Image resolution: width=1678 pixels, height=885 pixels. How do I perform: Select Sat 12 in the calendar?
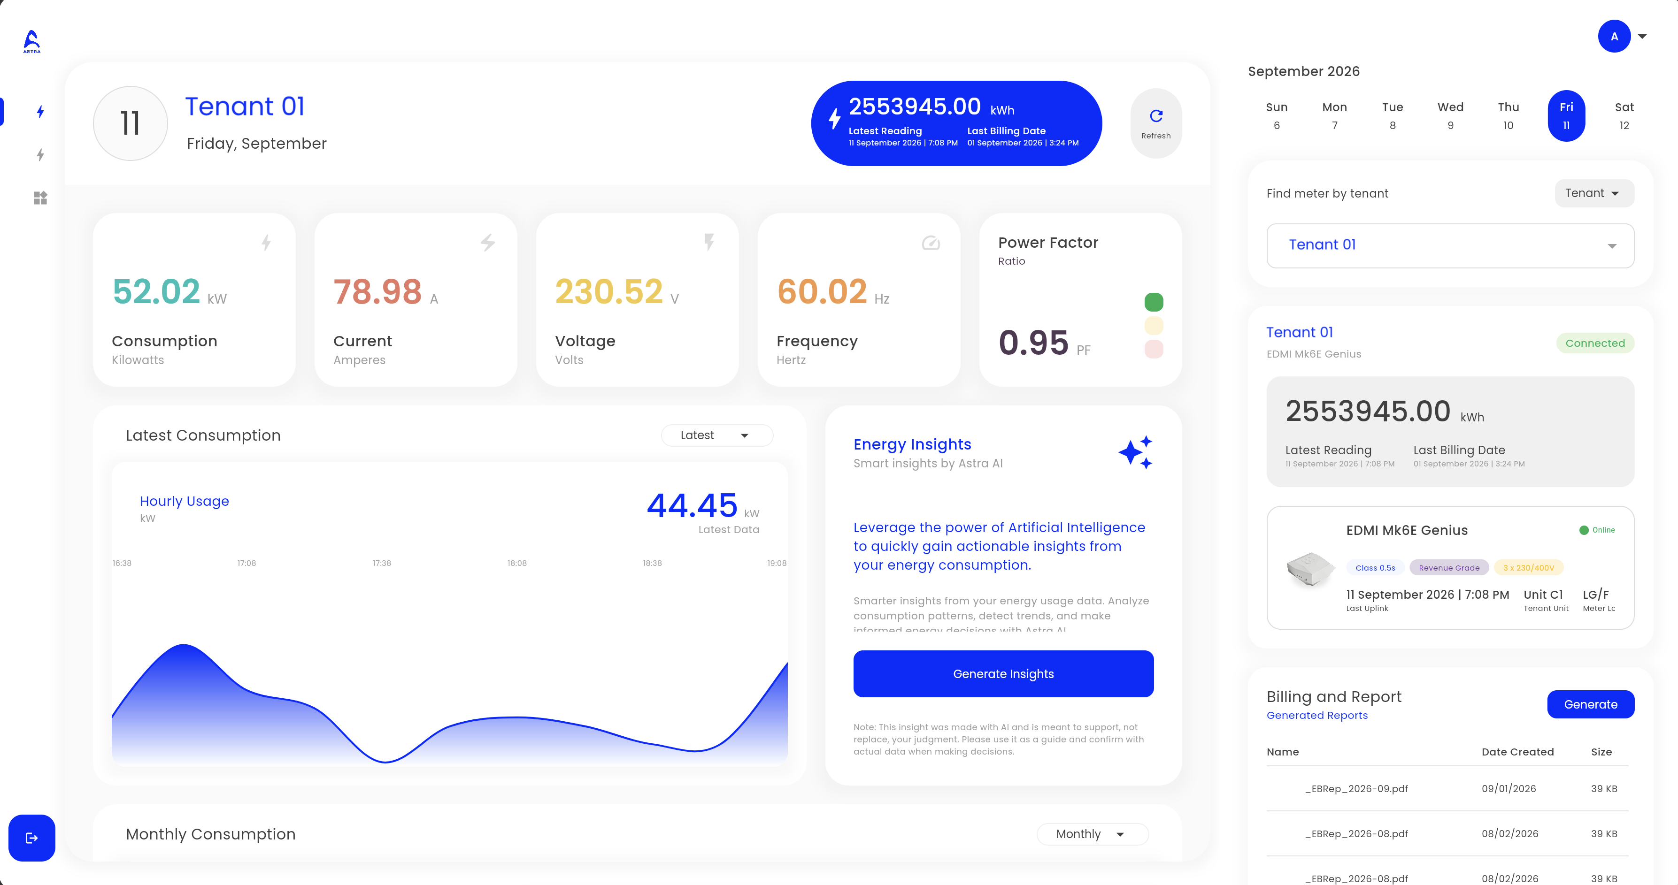click(1624, 116)
